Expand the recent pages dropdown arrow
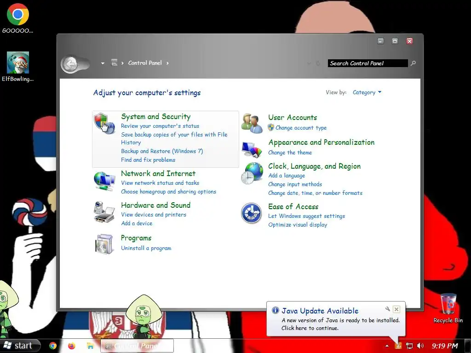Image resolution: width=471 pixels, height=353 pixels. [x=103, y=63]
